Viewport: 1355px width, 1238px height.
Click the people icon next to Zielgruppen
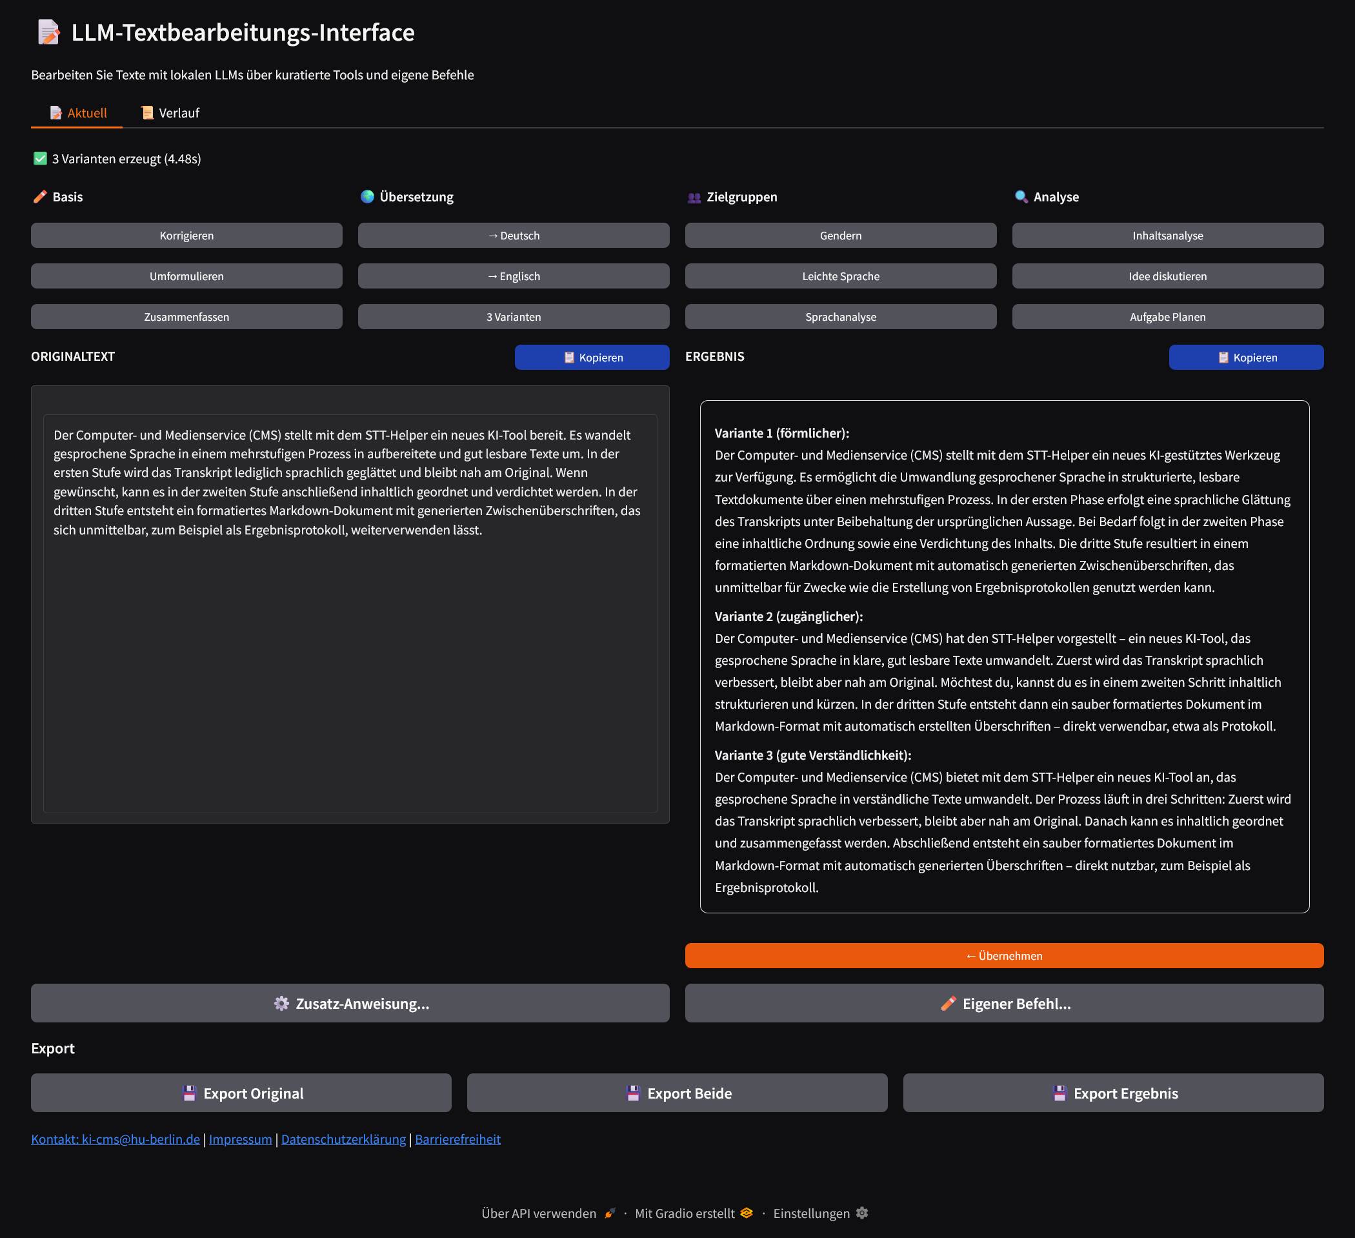693,196
